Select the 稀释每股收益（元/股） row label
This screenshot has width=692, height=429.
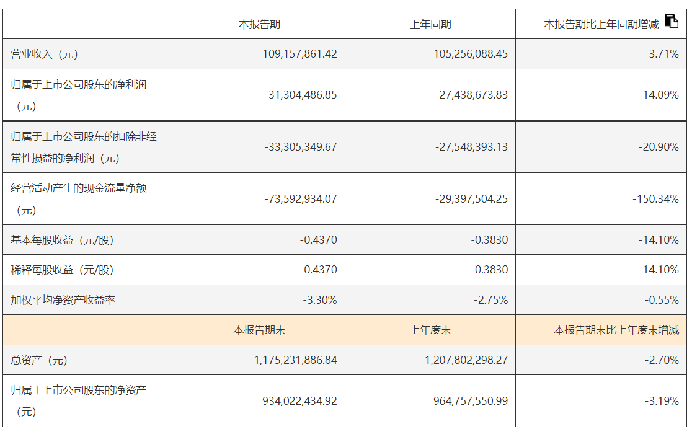tap(63, 270)
